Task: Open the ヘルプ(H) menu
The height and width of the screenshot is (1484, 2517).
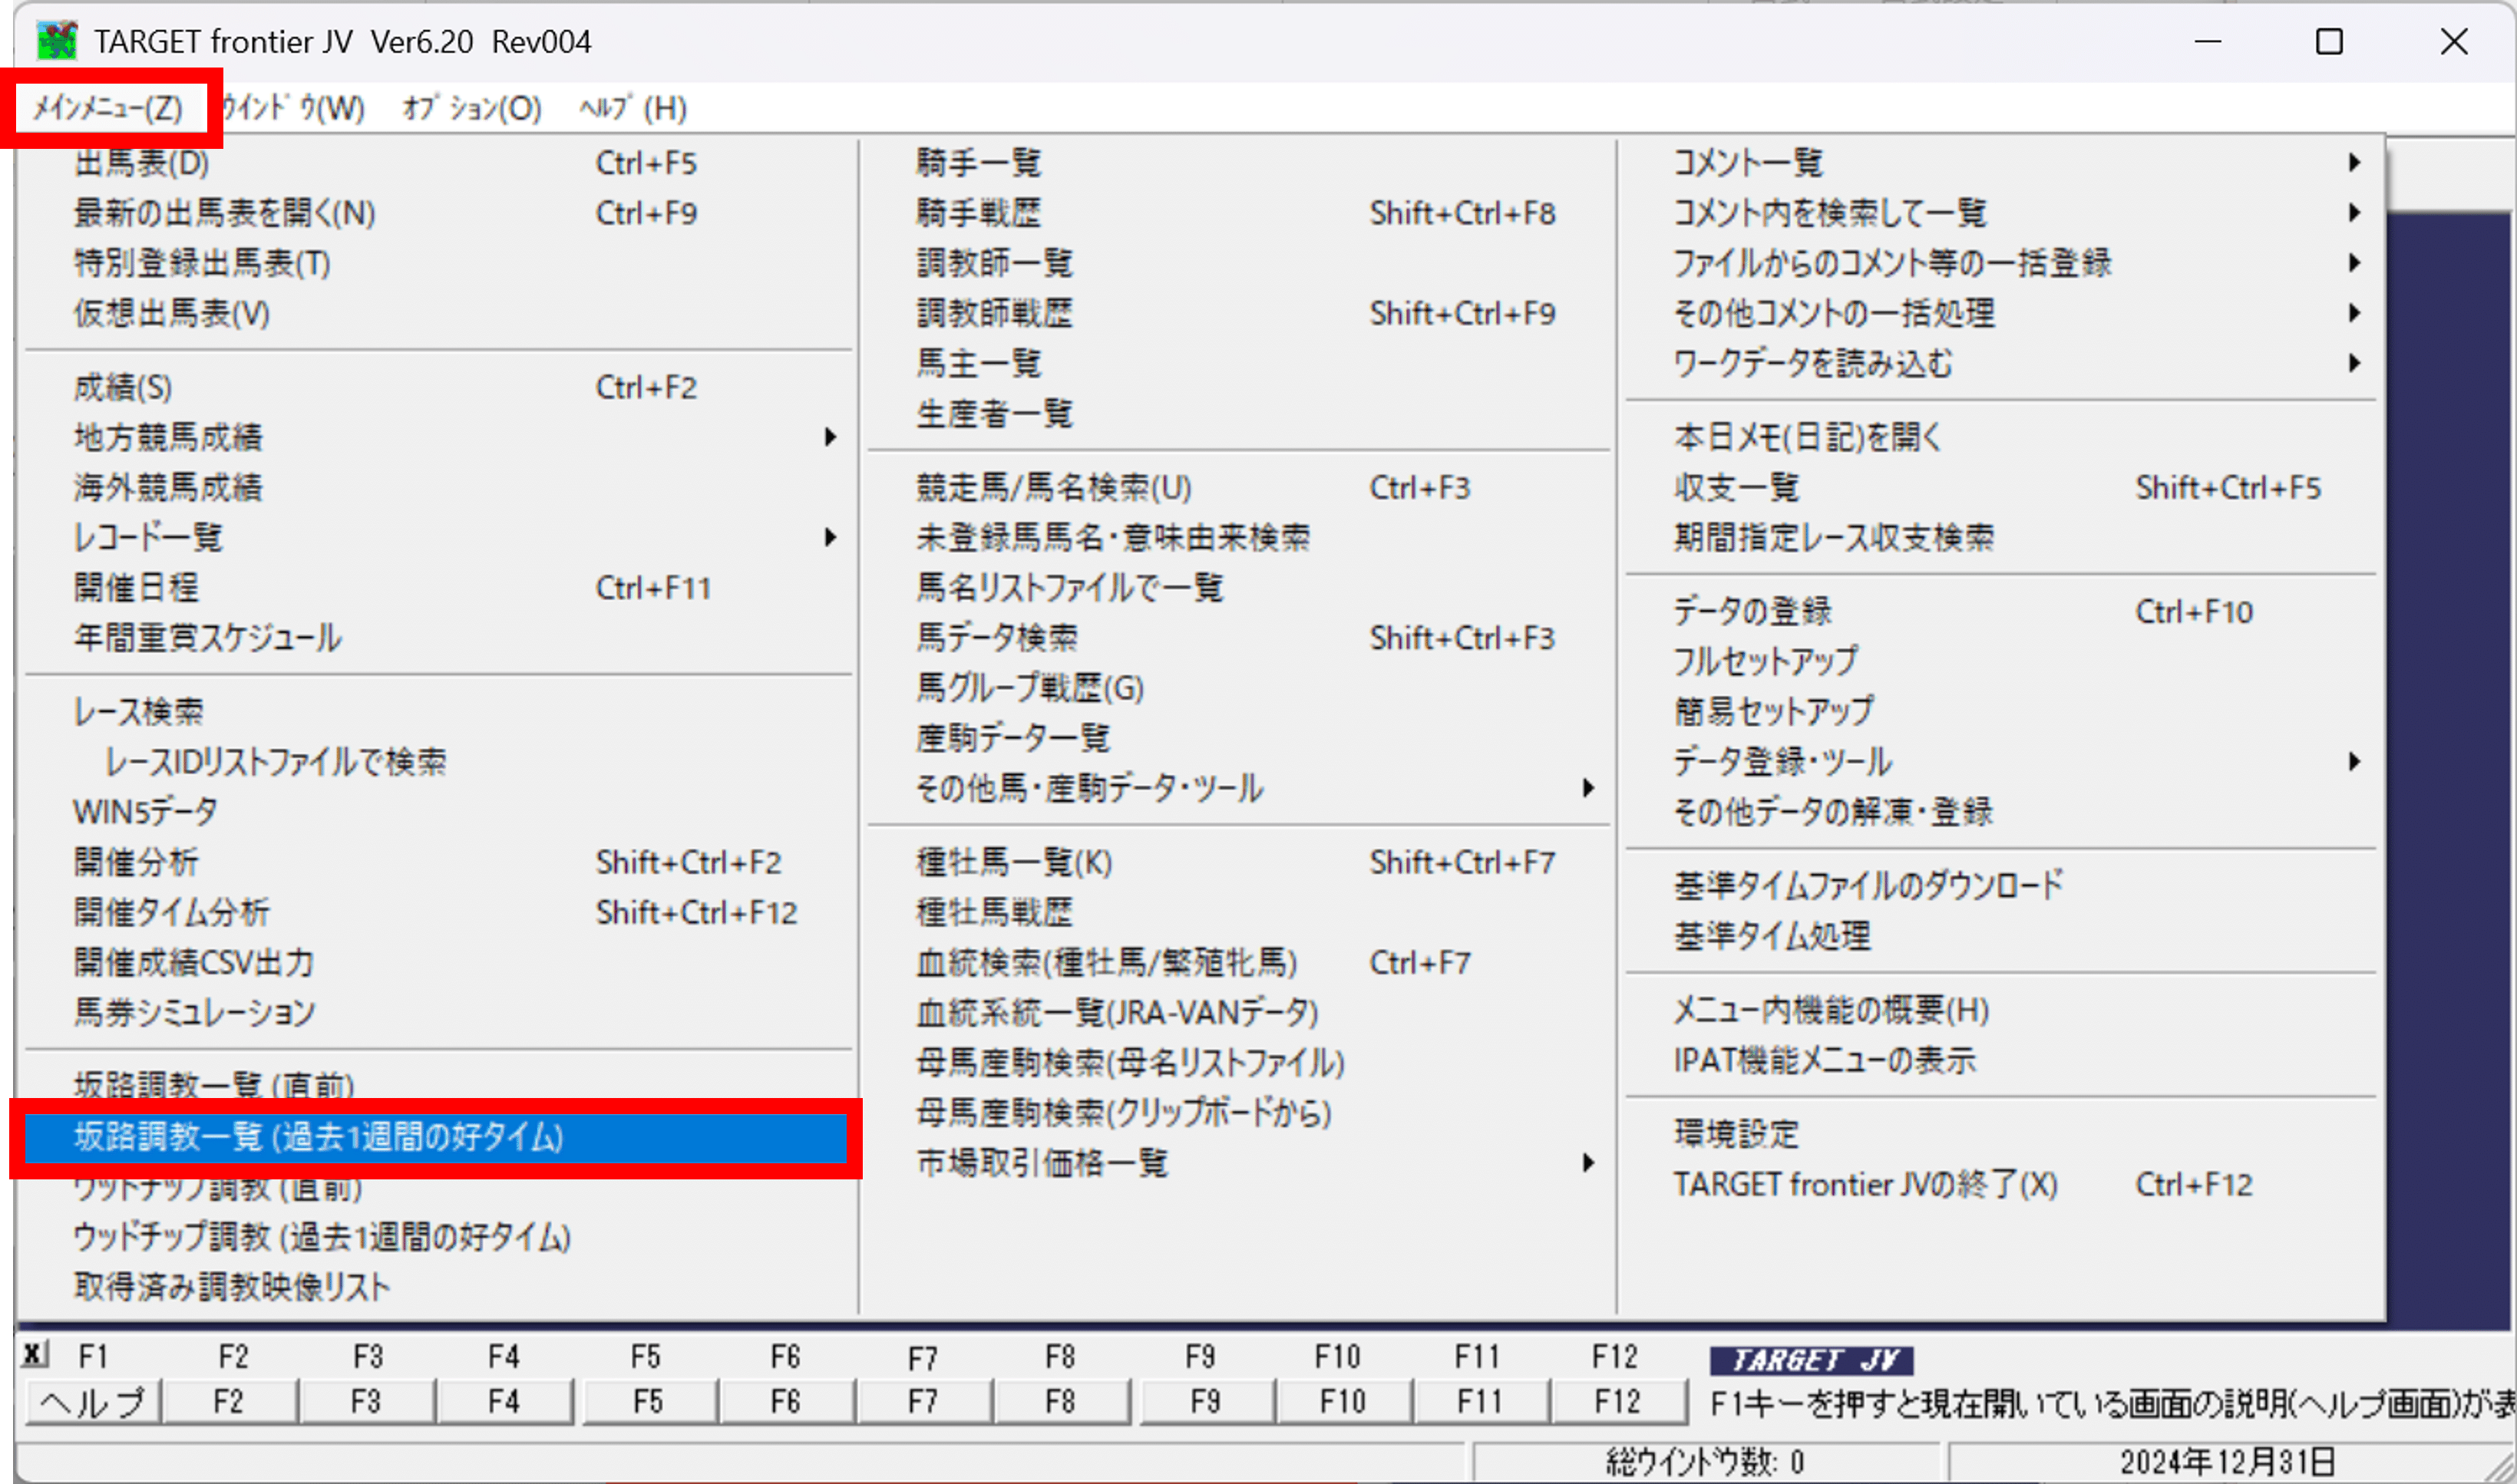Action: [633, 108]
